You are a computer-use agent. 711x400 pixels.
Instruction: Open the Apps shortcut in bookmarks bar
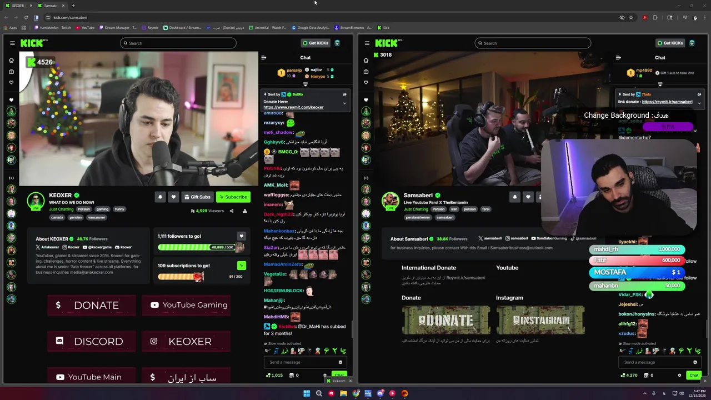pos(10,27)
